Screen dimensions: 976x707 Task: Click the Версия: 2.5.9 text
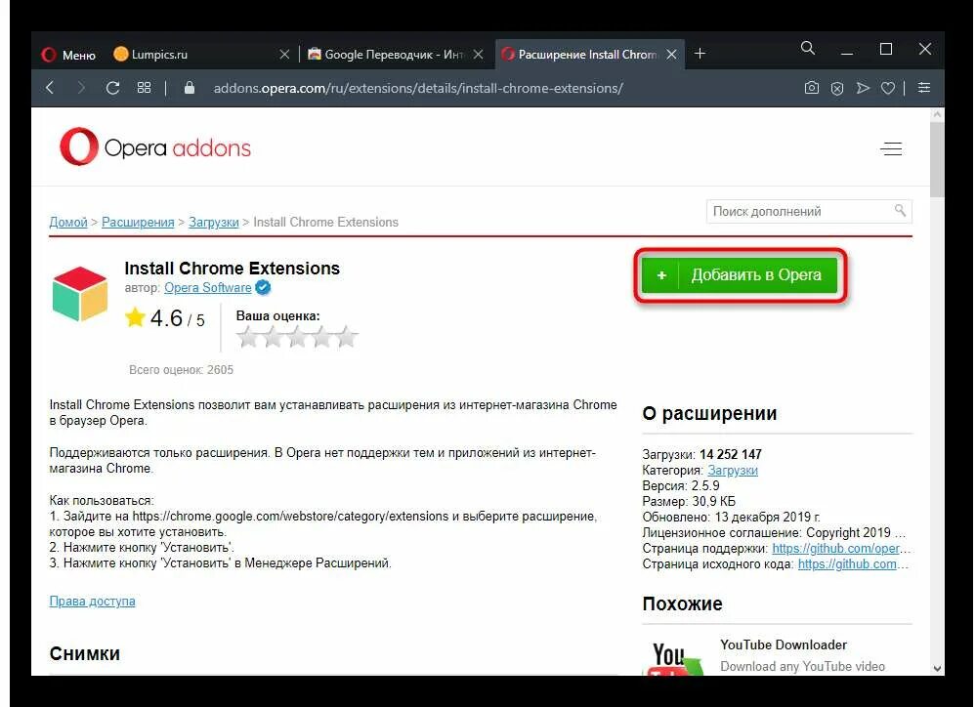pos(681,486)
